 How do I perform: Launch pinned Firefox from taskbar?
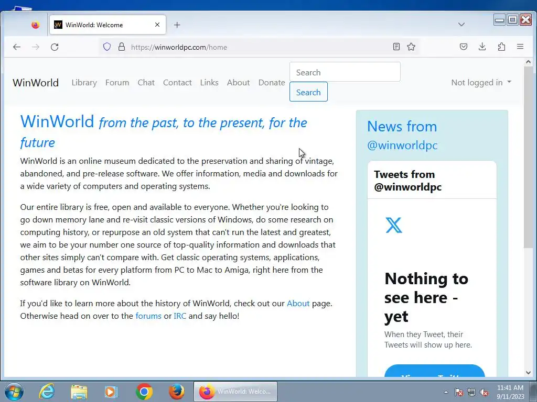tap(177, 392)
